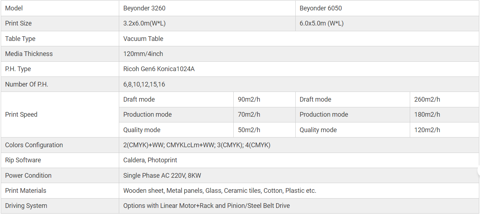
Task: Select the 180m2/h production mode speed
Action: tap(427, 115)
